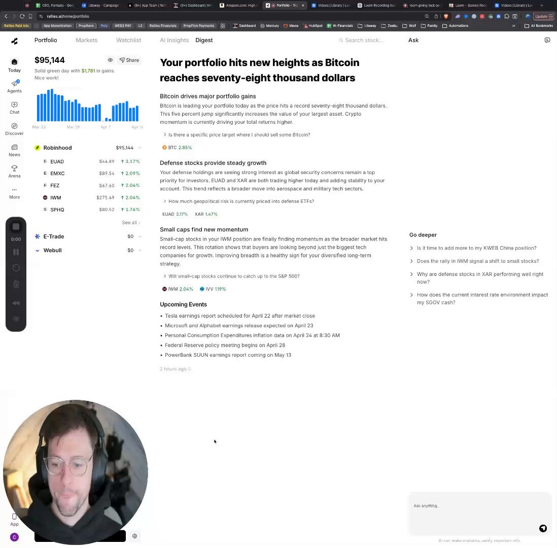Click the XAR 1.47% ticker chip
The image size is (557, 548).
coord(206,214)
